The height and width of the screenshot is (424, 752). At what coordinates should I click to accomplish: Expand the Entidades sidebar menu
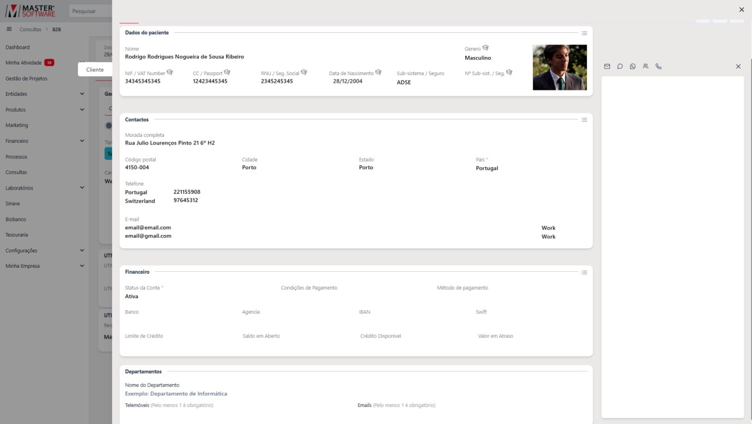point(82,94)
